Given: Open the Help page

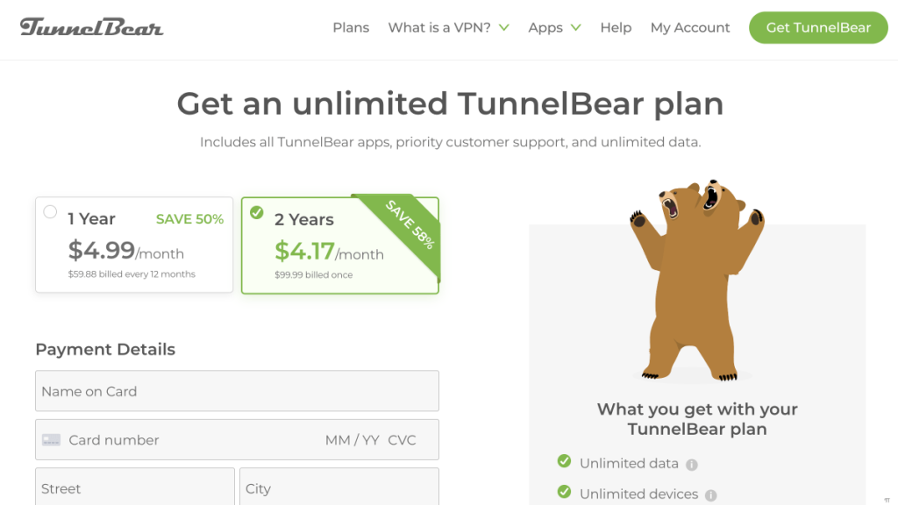Looking at the screenshot, I should (x=616, y=27).
